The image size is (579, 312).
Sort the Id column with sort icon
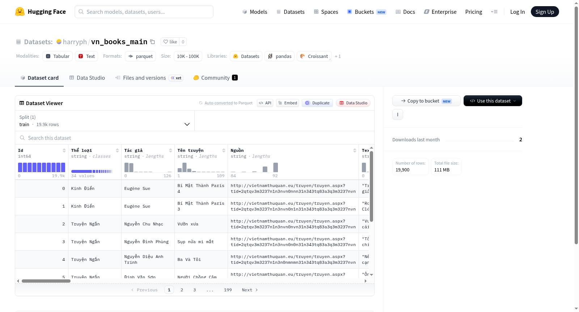pyautogui.click(x=64, y=150)
